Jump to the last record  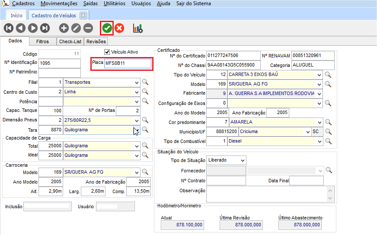tap(45, 29)
